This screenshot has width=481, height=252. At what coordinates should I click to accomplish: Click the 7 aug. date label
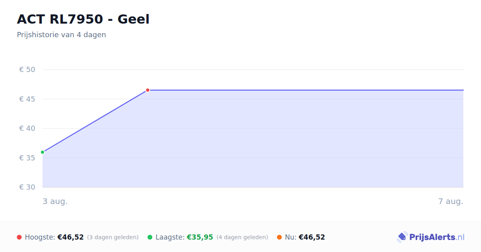451,201
